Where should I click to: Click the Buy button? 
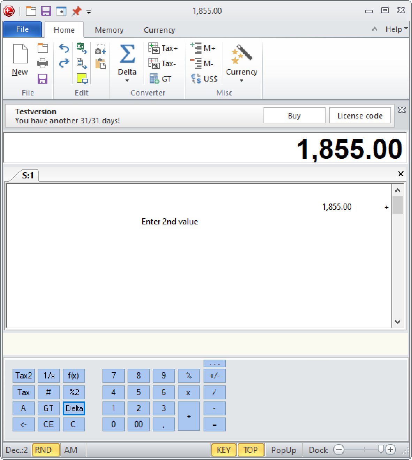[294, 116]
